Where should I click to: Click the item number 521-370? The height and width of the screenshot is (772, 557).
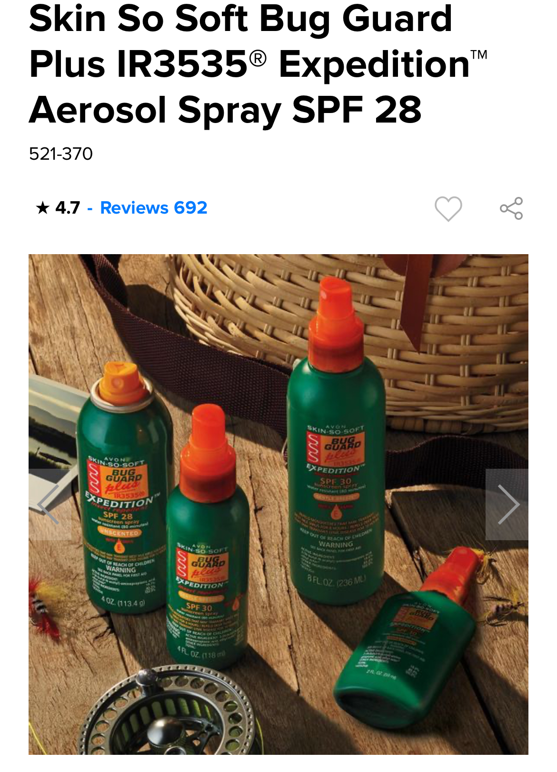[61, 154]
